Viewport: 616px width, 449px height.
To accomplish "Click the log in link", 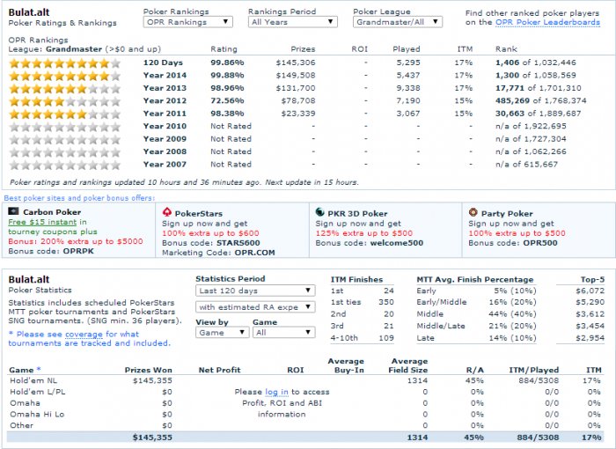I will (276, 392).
